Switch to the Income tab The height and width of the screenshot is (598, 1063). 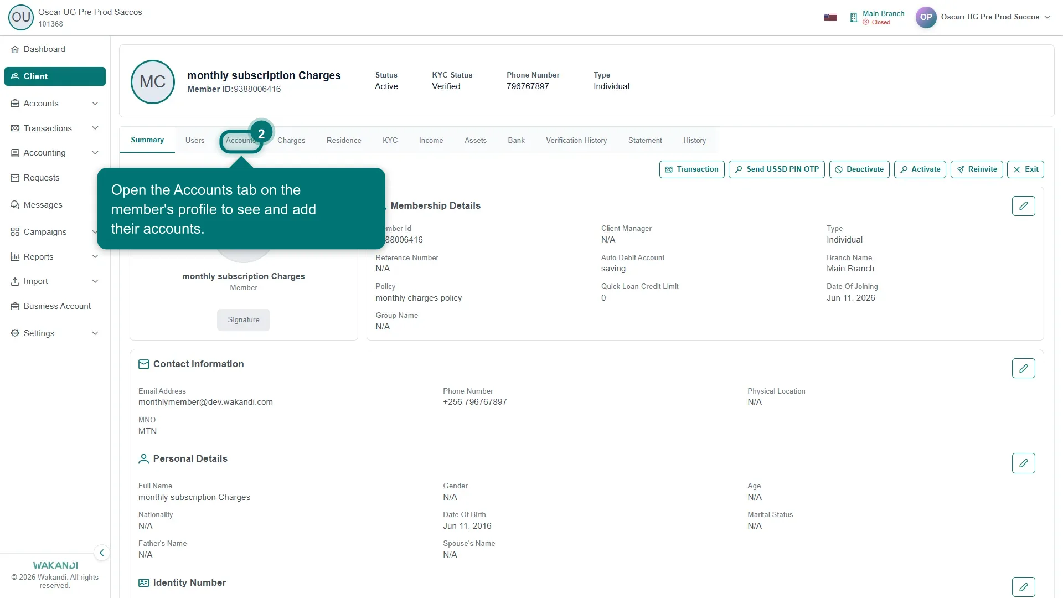[x=431, y=141]
